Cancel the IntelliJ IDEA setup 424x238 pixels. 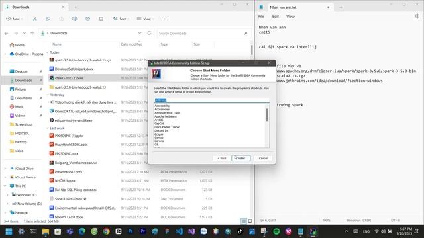click(x=263, y=158)
